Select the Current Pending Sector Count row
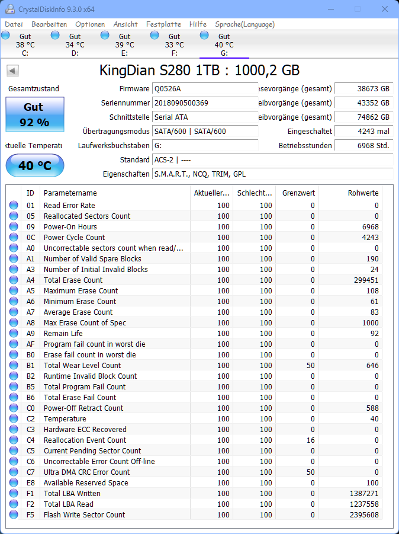 194,450
